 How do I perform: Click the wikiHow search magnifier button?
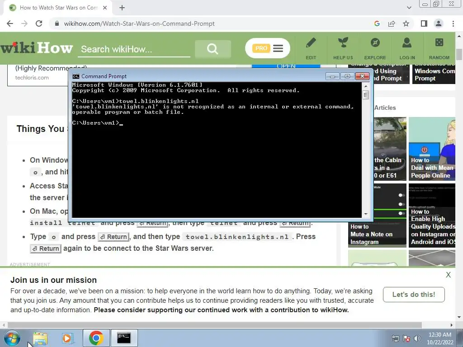click(x=213, y=49)
